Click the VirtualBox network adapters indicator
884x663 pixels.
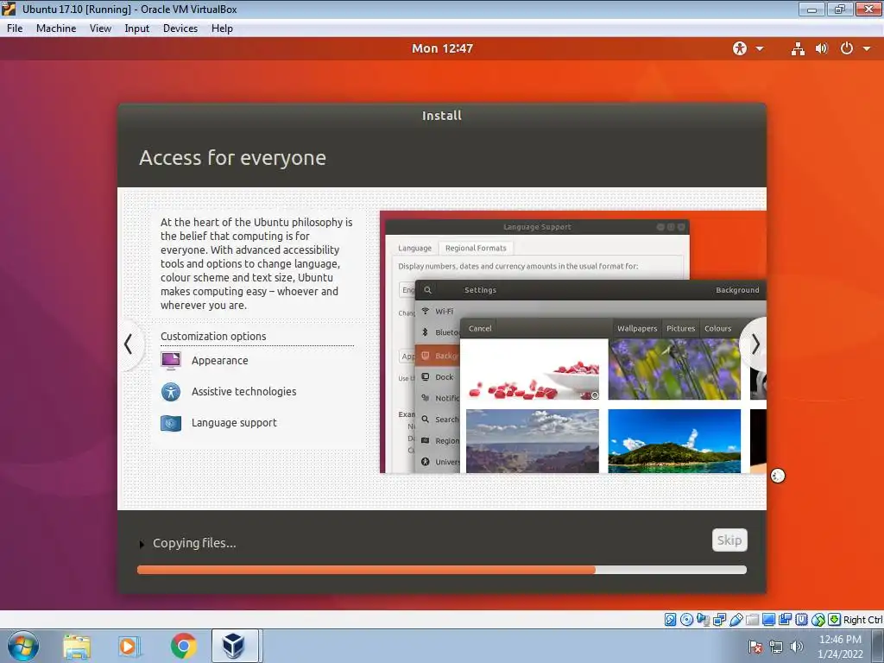719,620
